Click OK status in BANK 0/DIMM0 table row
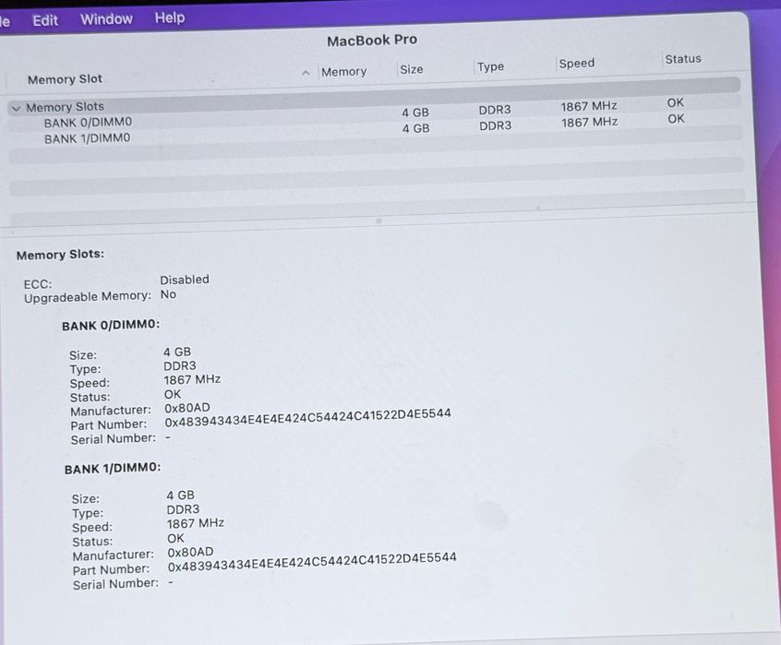This screenshot has height=645, width=781. (x=676, y=102)
